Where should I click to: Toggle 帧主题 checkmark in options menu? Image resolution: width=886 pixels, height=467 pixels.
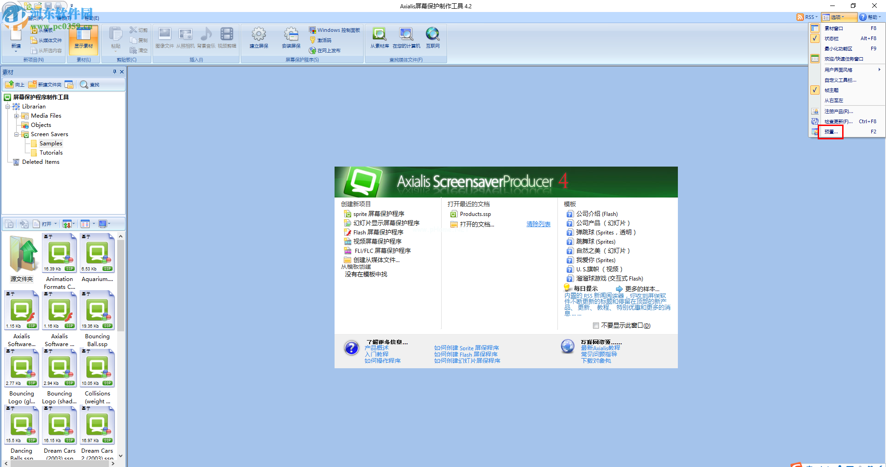[x=815, y=90]
